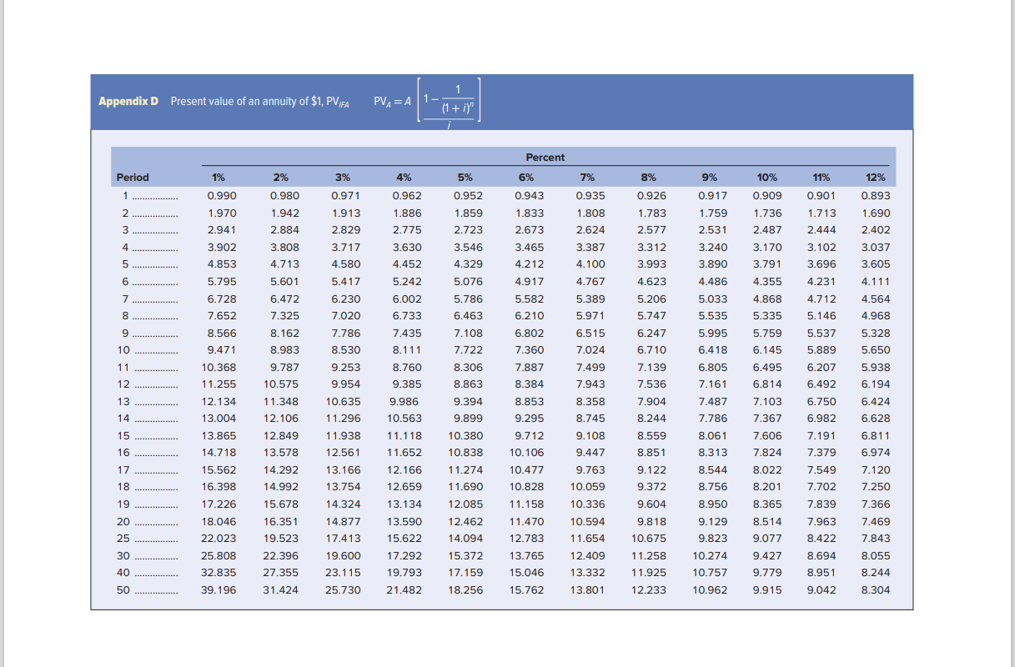Select the 12% column header
Screen dimensions: 1015x667
pyautogui.click(x=876, y=178)
